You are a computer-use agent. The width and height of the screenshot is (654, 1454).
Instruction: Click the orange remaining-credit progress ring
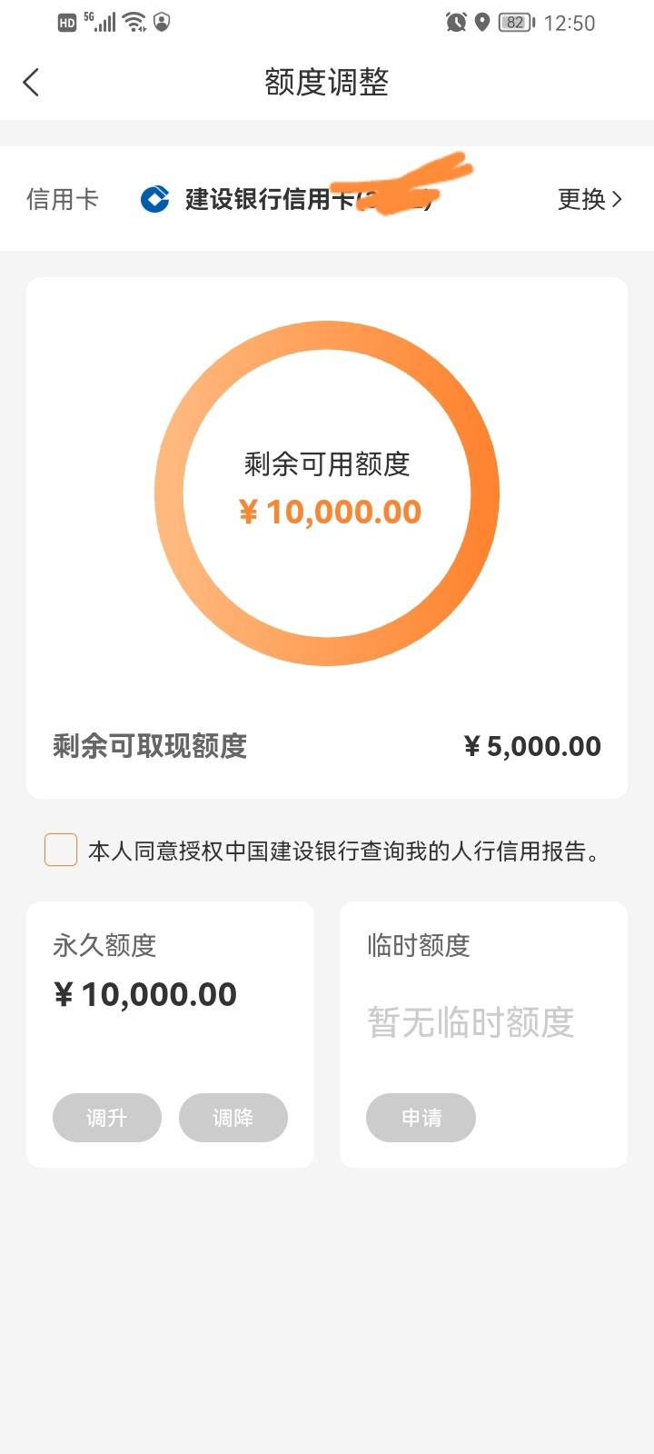click(x=327, y=493)
